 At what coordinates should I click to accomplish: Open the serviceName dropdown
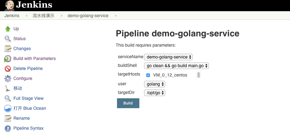[x=168, y=57]
